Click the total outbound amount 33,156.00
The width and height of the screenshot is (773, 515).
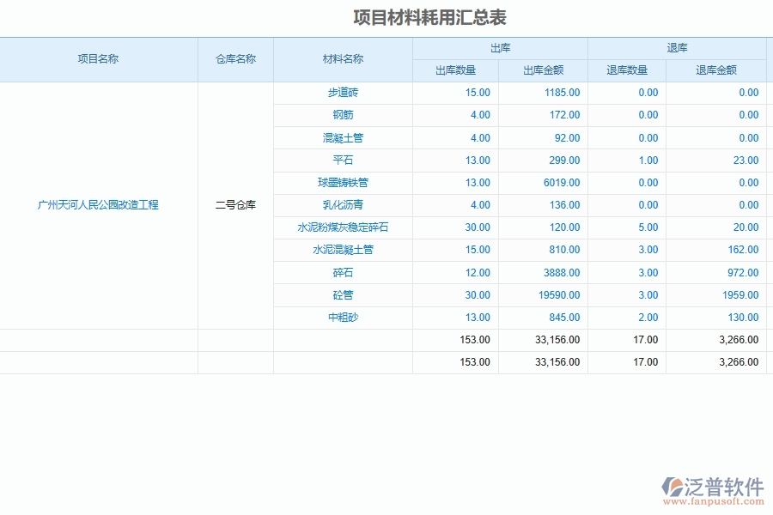555,339
